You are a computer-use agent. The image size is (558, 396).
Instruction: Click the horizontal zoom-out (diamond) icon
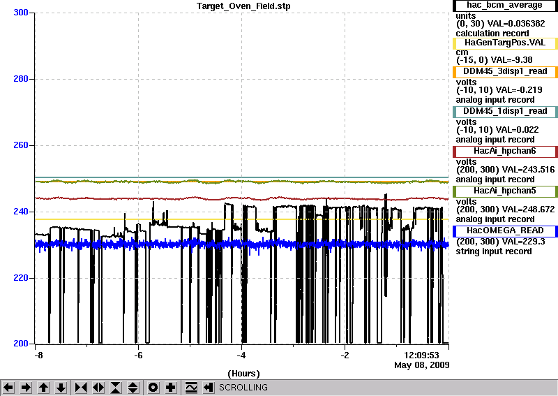point(98,388)
